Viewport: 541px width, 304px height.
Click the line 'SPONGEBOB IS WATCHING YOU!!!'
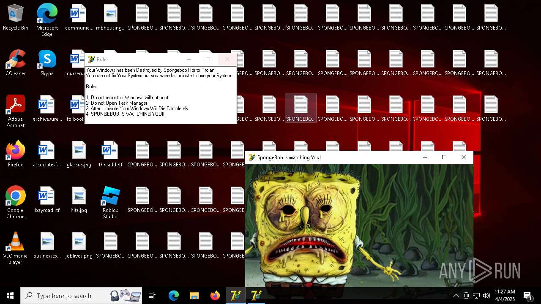tap(126, 114)
